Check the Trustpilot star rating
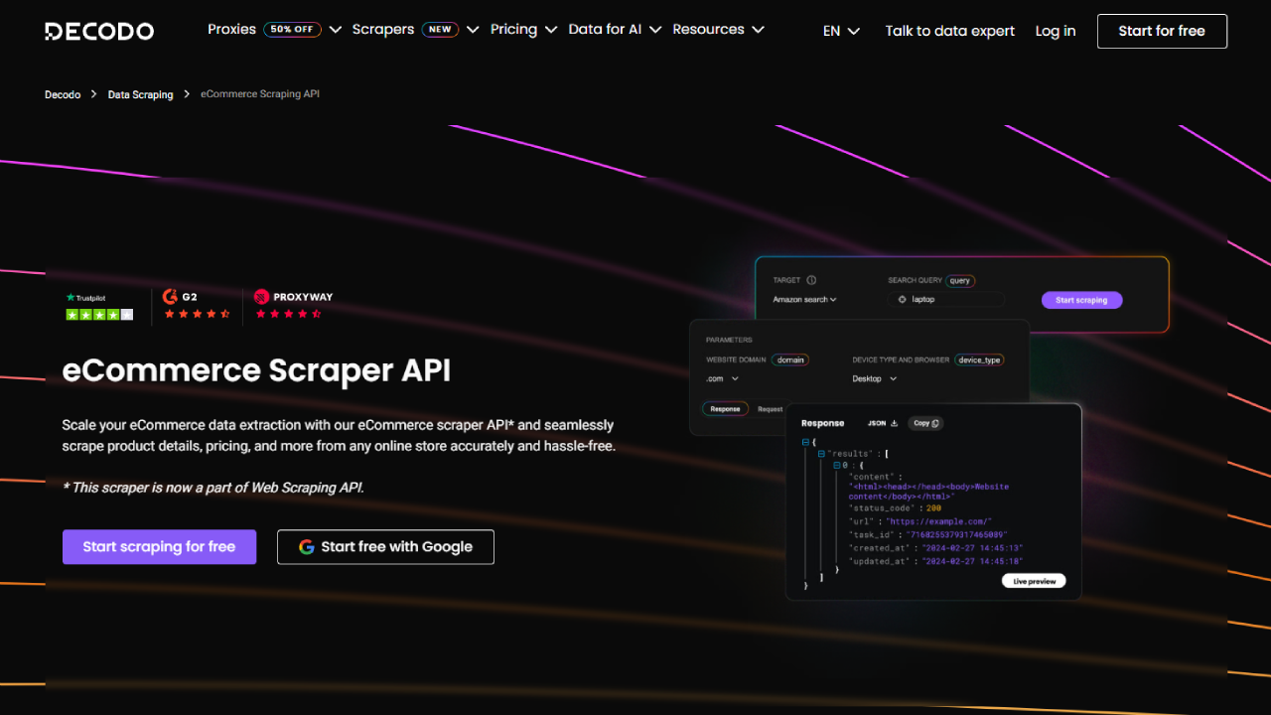Screen dimensions: 1271x715 coord(98,313)
